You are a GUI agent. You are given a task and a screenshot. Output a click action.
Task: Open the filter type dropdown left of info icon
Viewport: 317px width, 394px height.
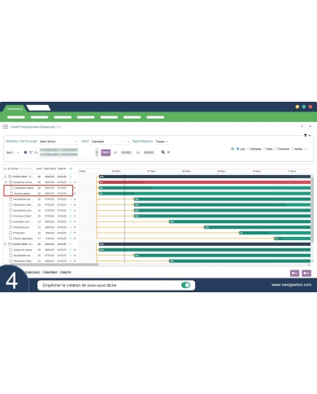[x=12, y=152]
